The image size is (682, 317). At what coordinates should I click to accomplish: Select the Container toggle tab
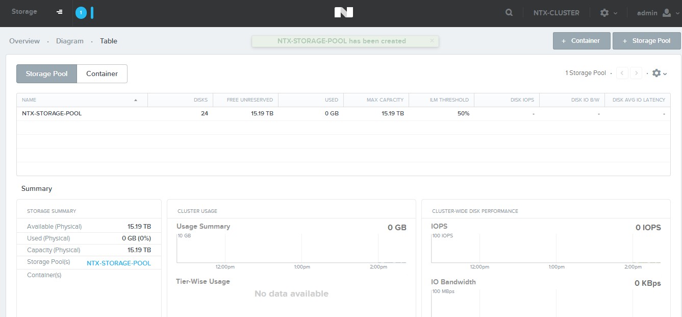[x=102, y=74]
